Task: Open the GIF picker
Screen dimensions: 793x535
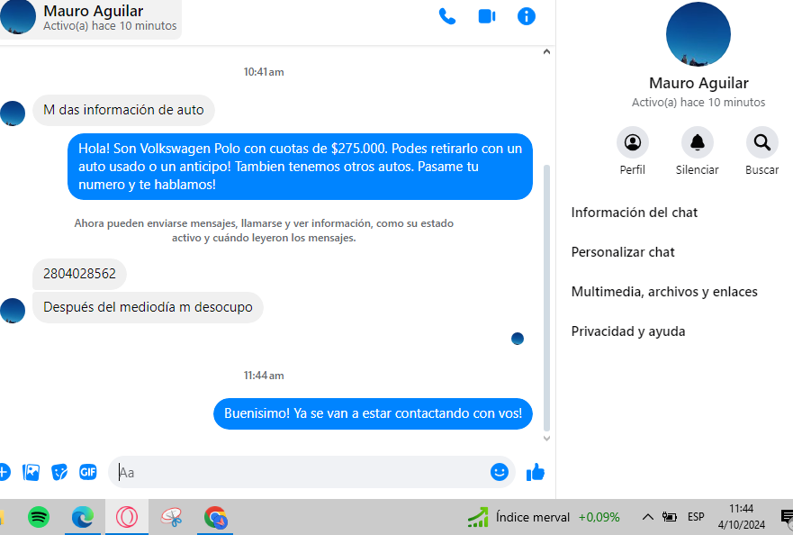Action: click(x=87, y=472)
